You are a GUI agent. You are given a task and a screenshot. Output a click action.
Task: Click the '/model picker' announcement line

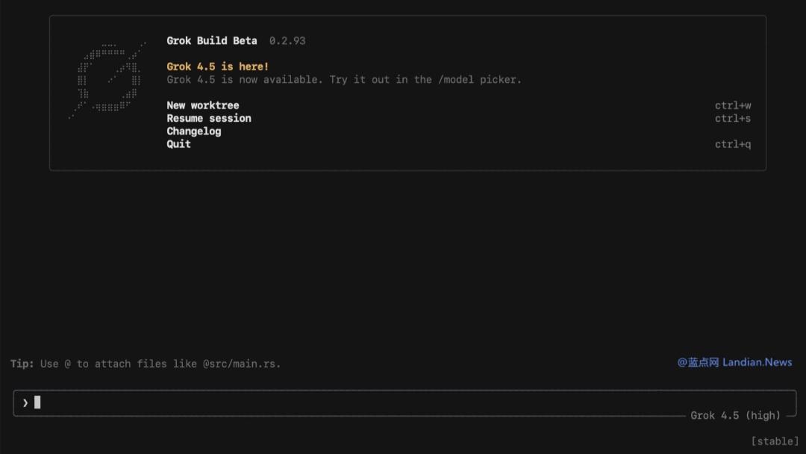tap(344, 80)
